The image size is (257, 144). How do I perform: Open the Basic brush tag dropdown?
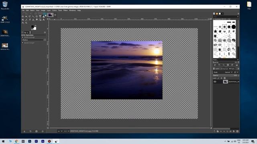click(226, 60)
